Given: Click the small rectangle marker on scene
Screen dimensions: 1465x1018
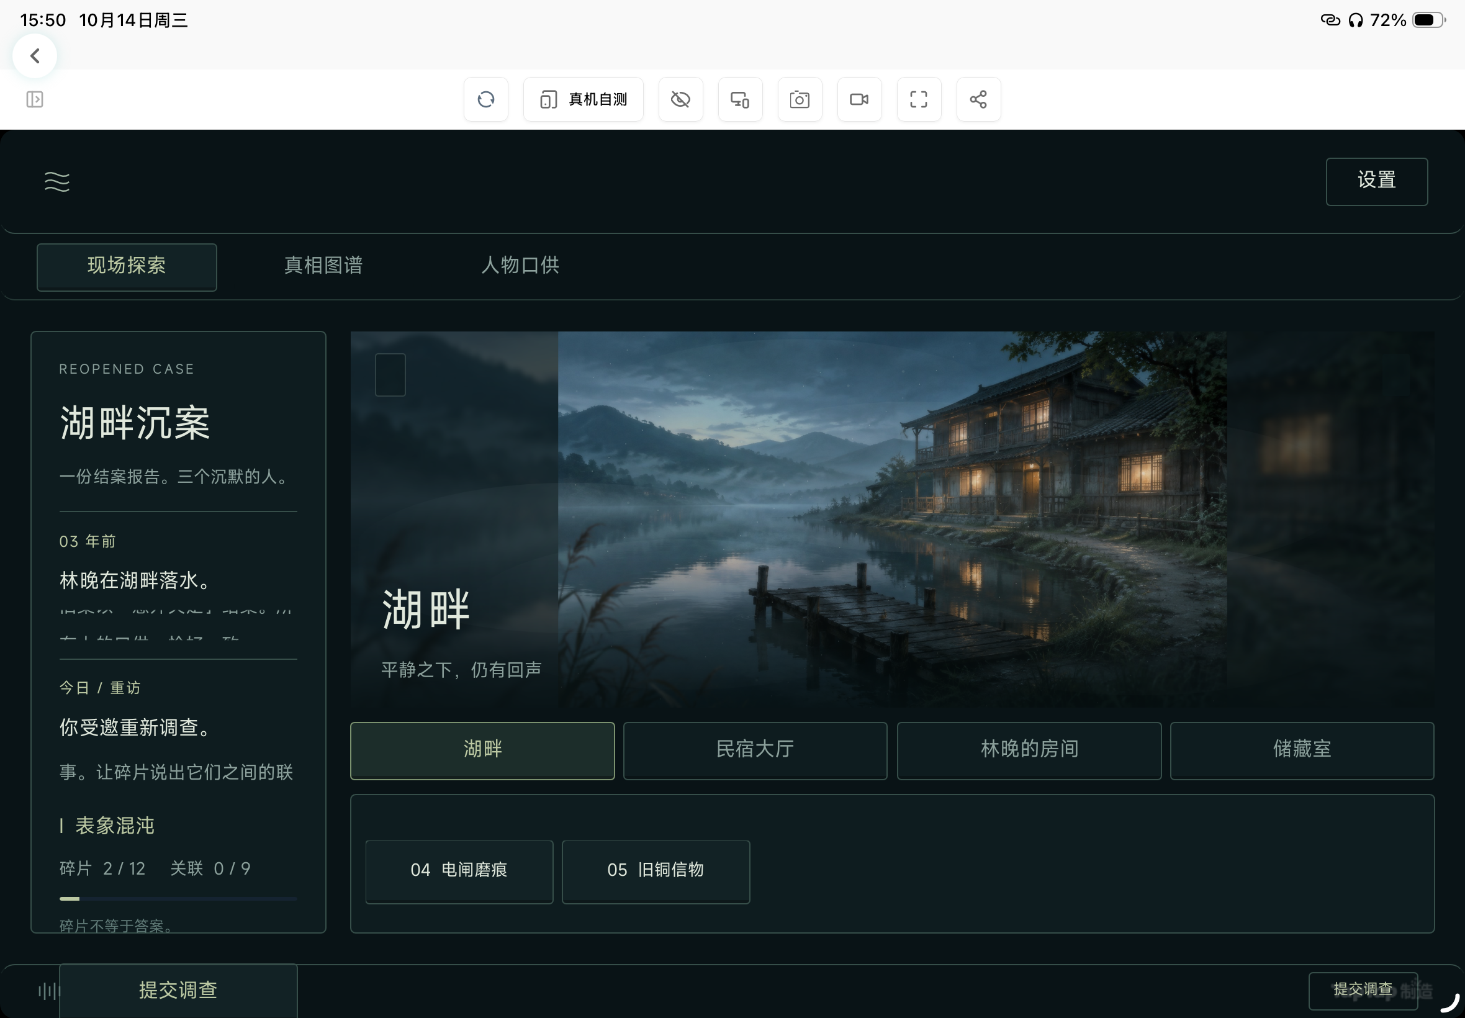Looking at the screenshot, I should (x=390, y=375).
